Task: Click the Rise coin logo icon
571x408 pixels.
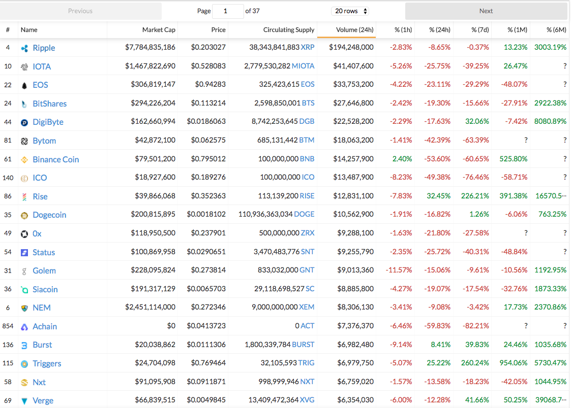Action: (x=24, y=197)
